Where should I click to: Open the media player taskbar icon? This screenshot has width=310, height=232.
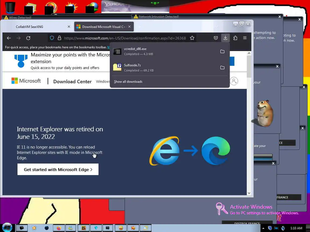(x=34, y=228)
